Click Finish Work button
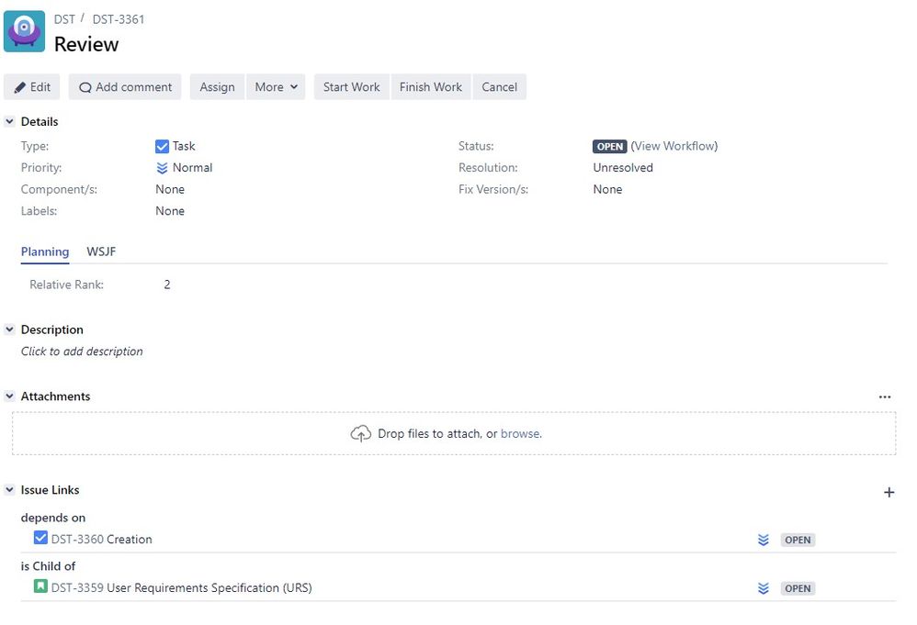The height and width of the screenshot is (625, 917). point(431,87)
